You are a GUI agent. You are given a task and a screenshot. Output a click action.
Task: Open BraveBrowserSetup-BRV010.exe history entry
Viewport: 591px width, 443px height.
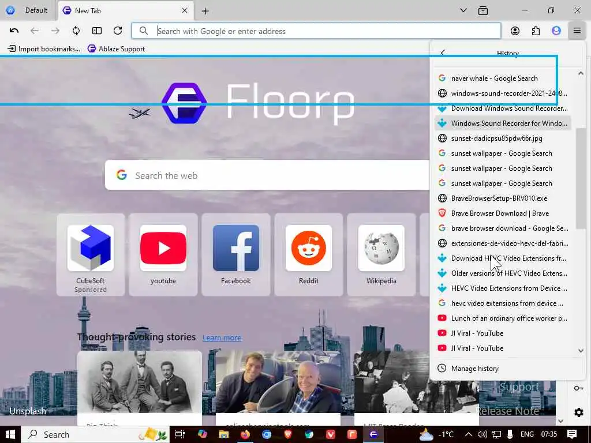coord(503,198)
